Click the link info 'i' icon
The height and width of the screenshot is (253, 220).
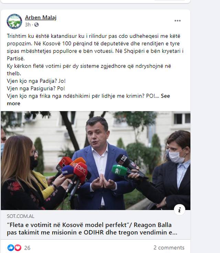[x=179, y=210]
